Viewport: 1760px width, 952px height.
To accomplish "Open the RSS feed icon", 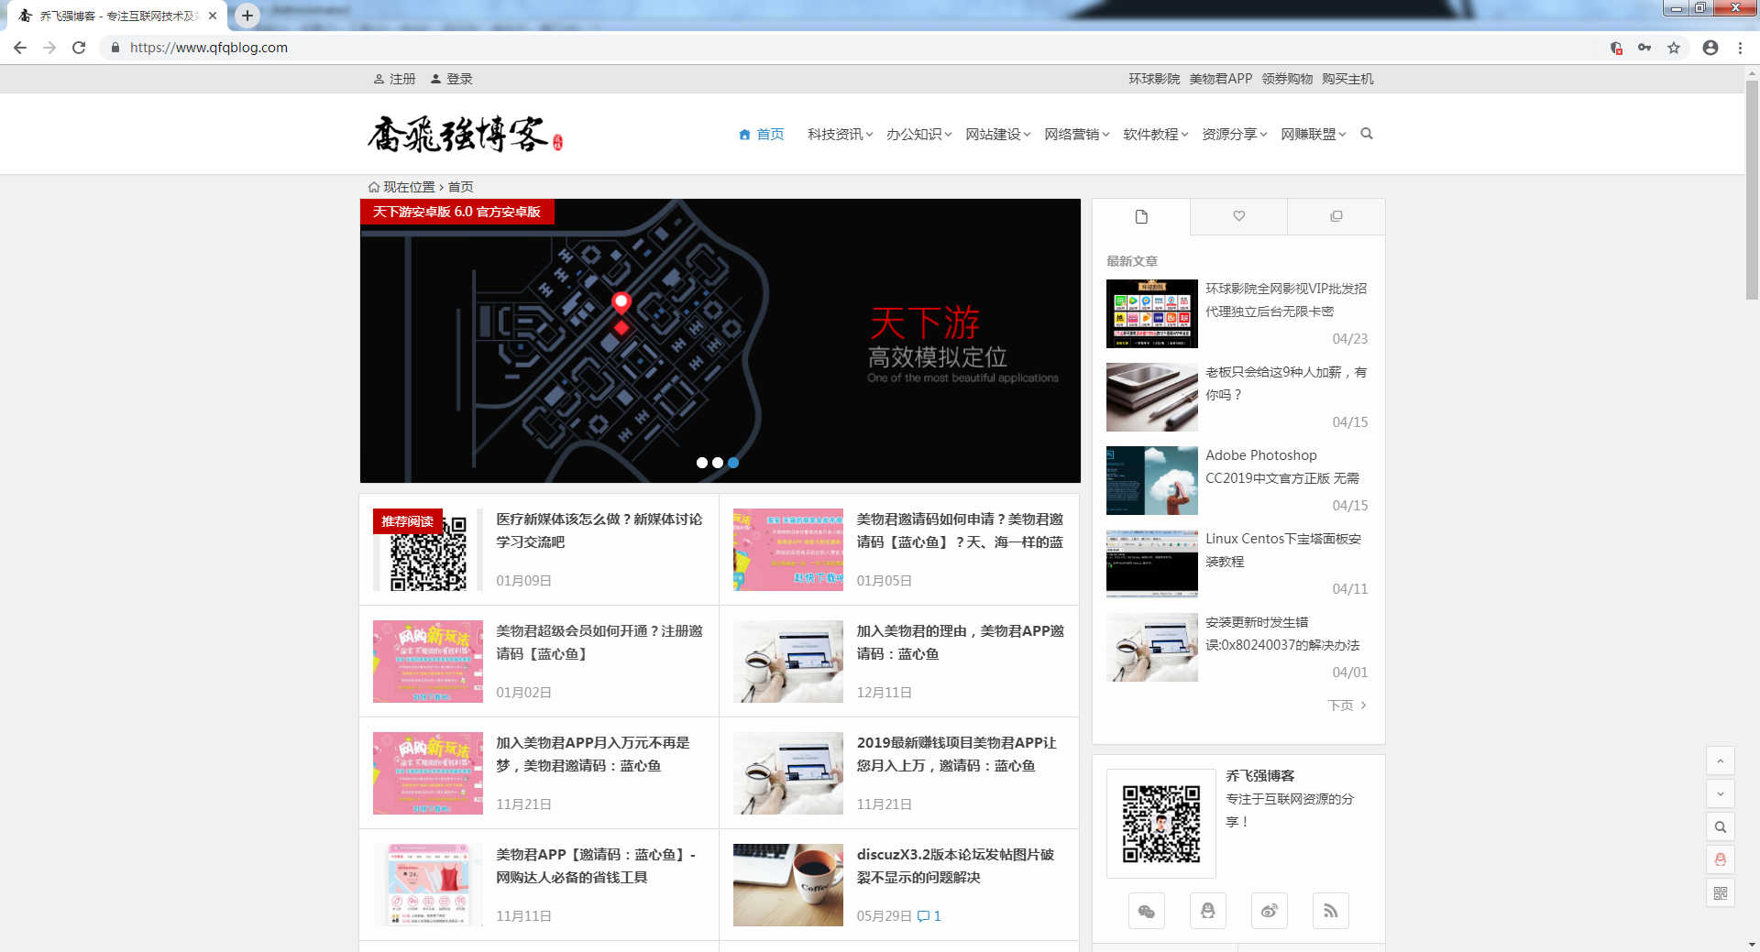I will coord(1330,911).
